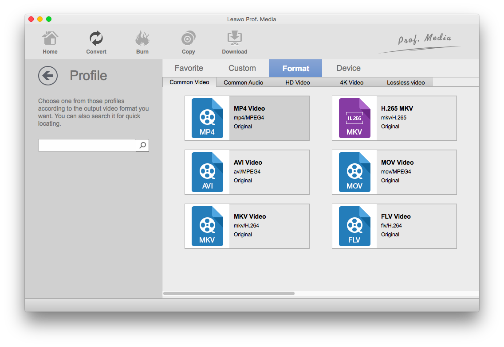
Task: Pick the AVI Video profile
Action: point(247,172)
